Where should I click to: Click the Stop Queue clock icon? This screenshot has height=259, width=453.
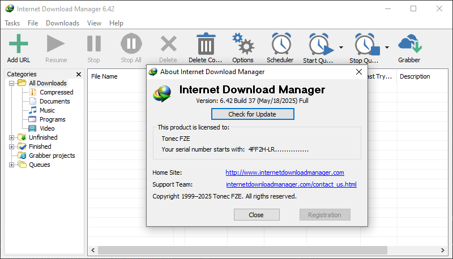(x=367, y=44)
